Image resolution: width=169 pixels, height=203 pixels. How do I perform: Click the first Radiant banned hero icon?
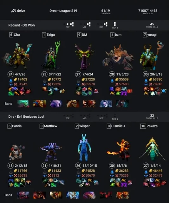point(23,104)
